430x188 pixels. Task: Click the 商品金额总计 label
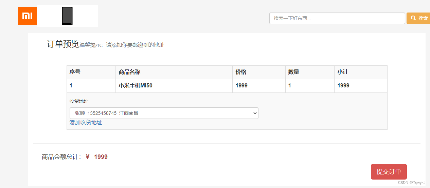tap(61, 157)
